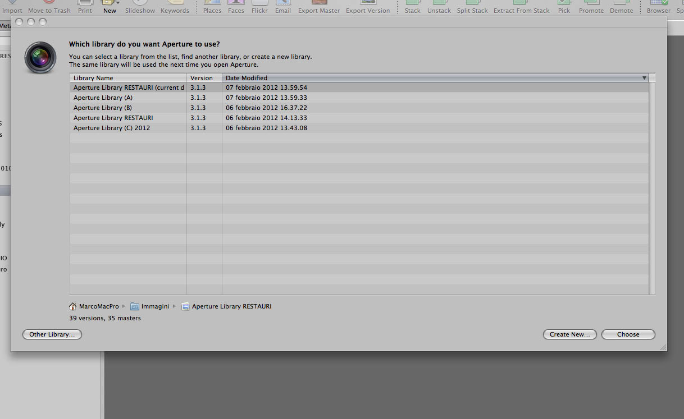
Task: Click the Immagini folder in the path bar
Action: [x=149, y=306]
